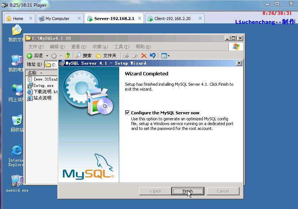Maximize the Player window
Screen dimensions: 298x209
(x=277, y=3)
